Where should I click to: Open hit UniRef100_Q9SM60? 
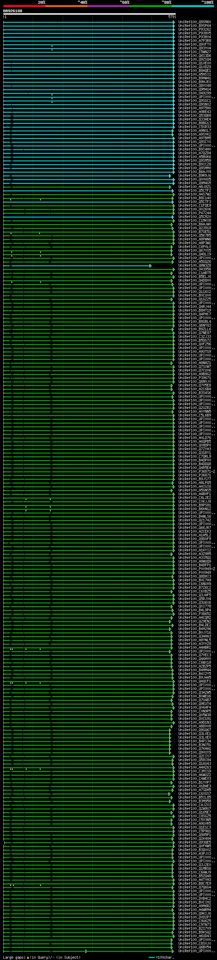(x=194, y=22)
